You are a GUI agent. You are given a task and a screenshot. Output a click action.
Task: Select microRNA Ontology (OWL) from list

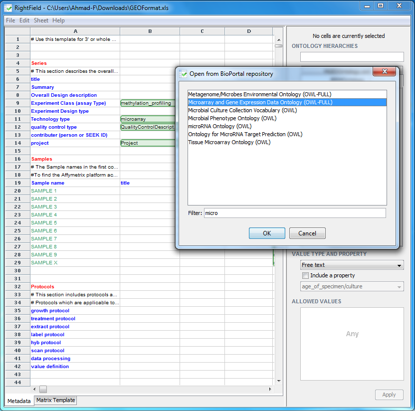tap(219, 126)
